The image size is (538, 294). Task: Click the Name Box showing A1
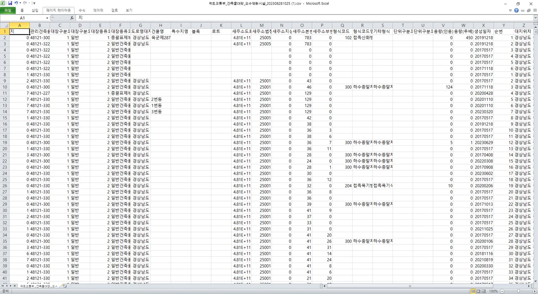click(x=23, y=18)
